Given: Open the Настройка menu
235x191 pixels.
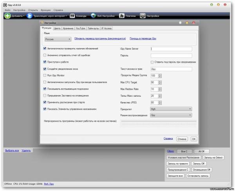Looking at the screenshot, I should pyautogui.click(x=19, y=10).
